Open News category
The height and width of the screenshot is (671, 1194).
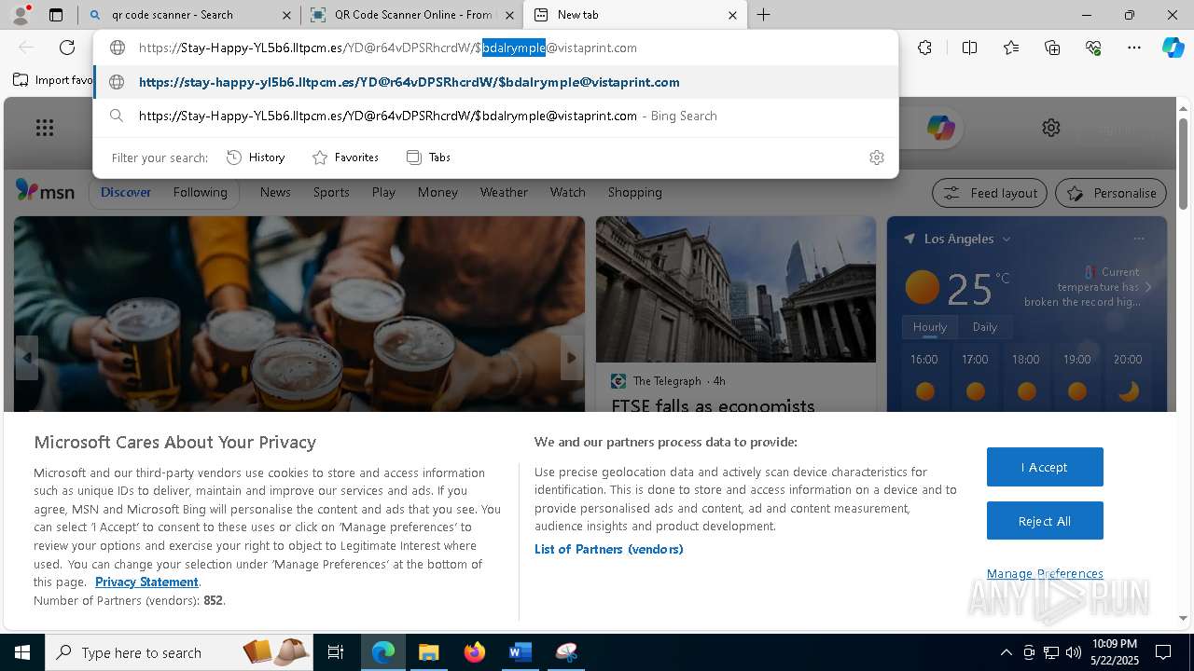tap(275, 192)
